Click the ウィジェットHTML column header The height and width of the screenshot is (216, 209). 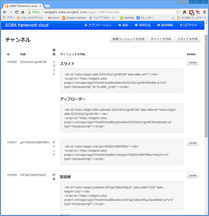click(x=73, y=54)
